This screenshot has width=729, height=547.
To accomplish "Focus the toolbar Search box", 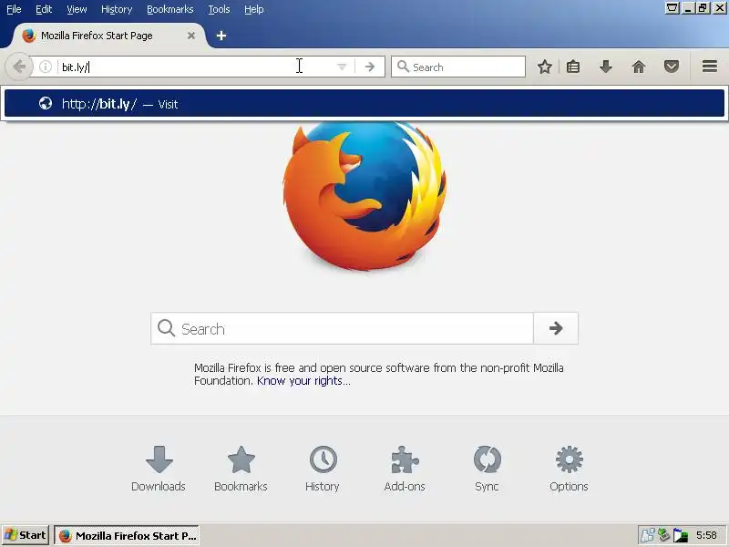I will pyautogui.click(x=458, y=67).
